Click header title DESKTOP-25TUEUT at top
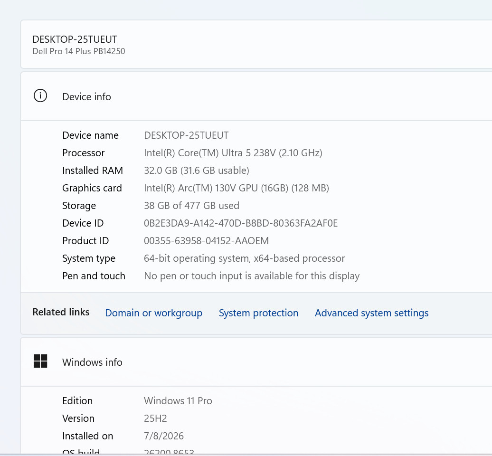 [75, 39]
